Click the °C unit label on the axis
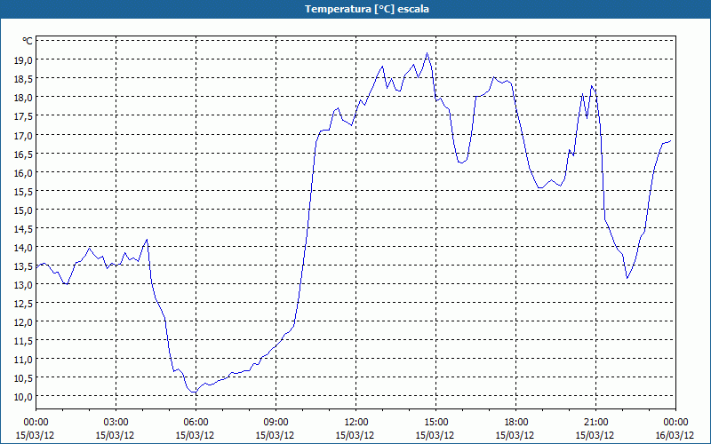Screen dimensions: 711x444 (28, 41)
